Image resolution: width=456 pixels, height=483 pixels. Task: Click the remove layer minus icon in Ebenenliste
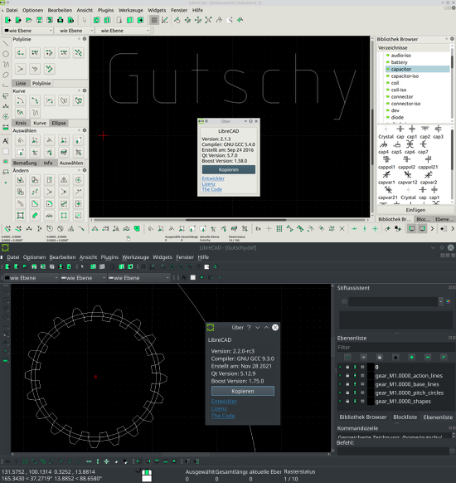click(427, 357)
